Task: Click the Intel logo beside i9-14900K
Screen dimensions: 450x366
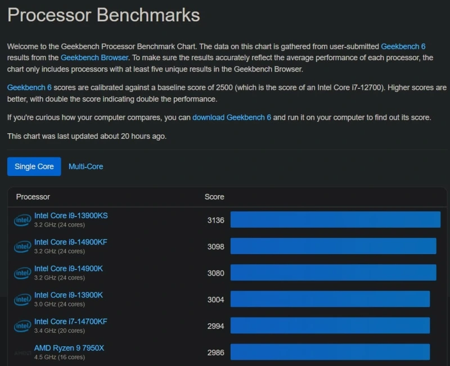Action: click(x=22, y=273)
